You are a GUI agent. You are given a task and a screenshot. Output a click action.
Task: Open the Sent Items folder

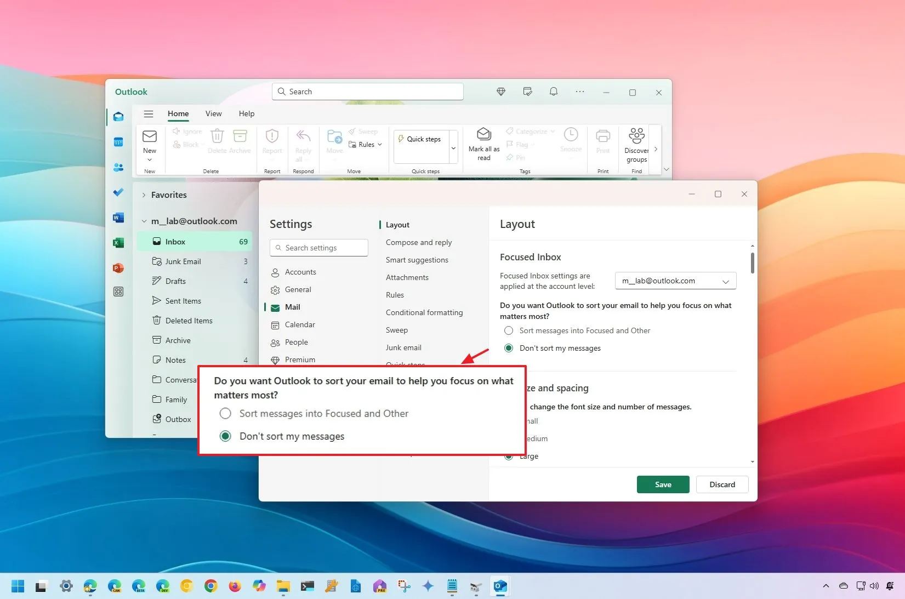pos(195,301)
